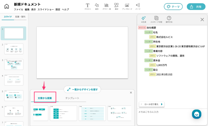Screen dimensions: 208x126
Task: Click the テーマ theme button
Action: [x=173, y=7]
